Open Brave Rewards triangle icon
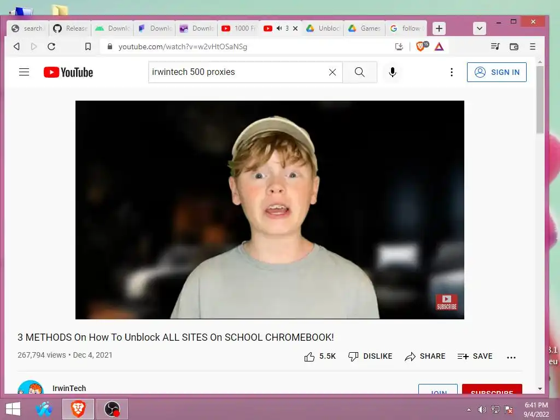The image size is (560, 420). (439, 46)
